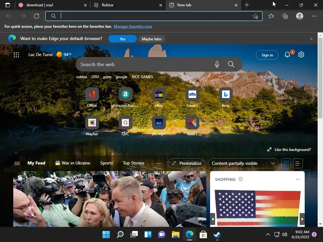Add a new quick link site
This screenshot has width=323, height=242.
point(226,127)
